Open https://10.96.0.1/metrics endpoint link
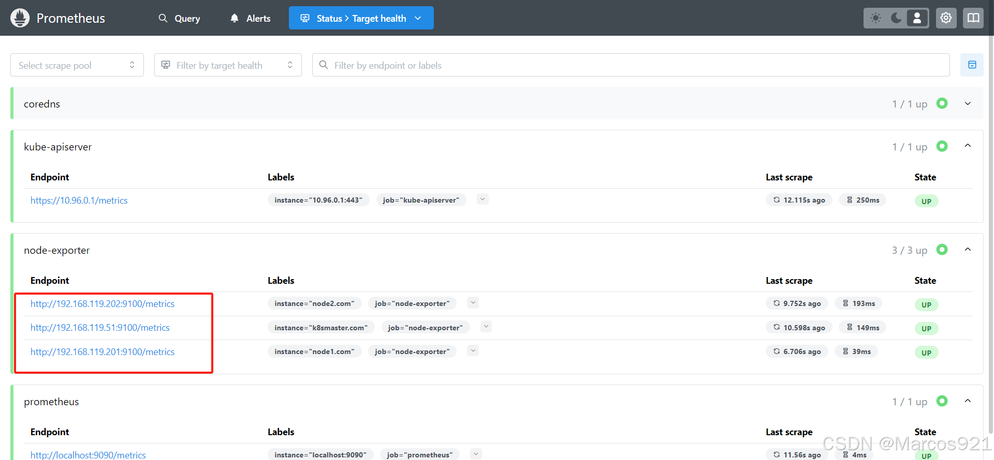Screen dimensions: 994x460 79,201
